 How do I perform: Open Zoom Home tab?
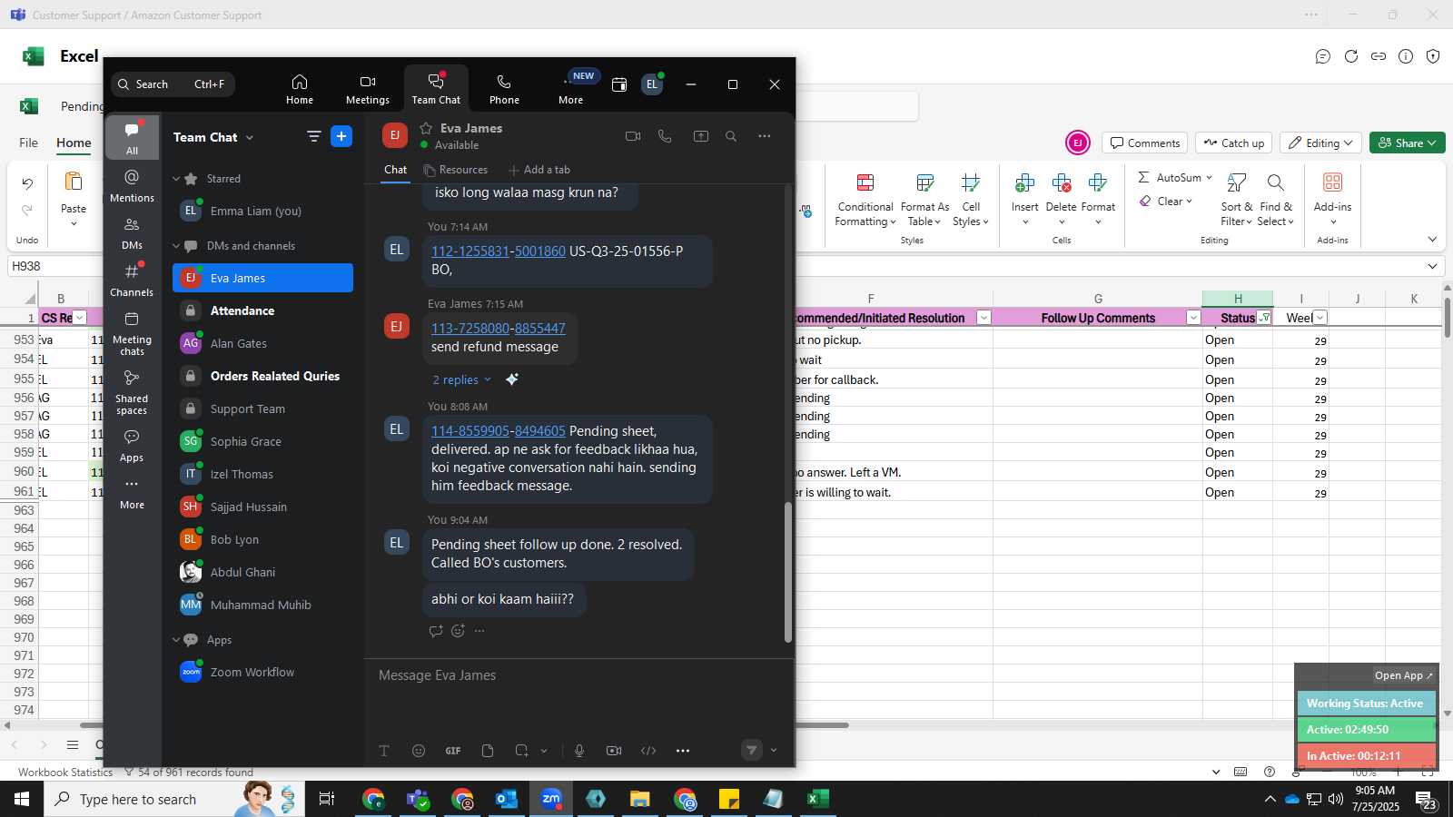coord(300,89)
